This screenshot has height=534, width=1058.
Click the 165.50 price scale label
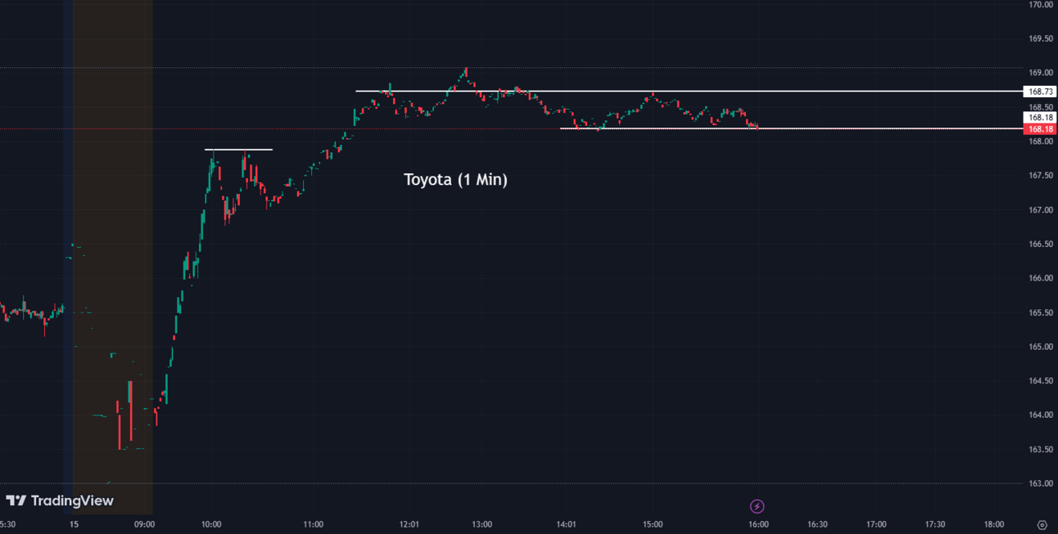tap(1041, 312)
